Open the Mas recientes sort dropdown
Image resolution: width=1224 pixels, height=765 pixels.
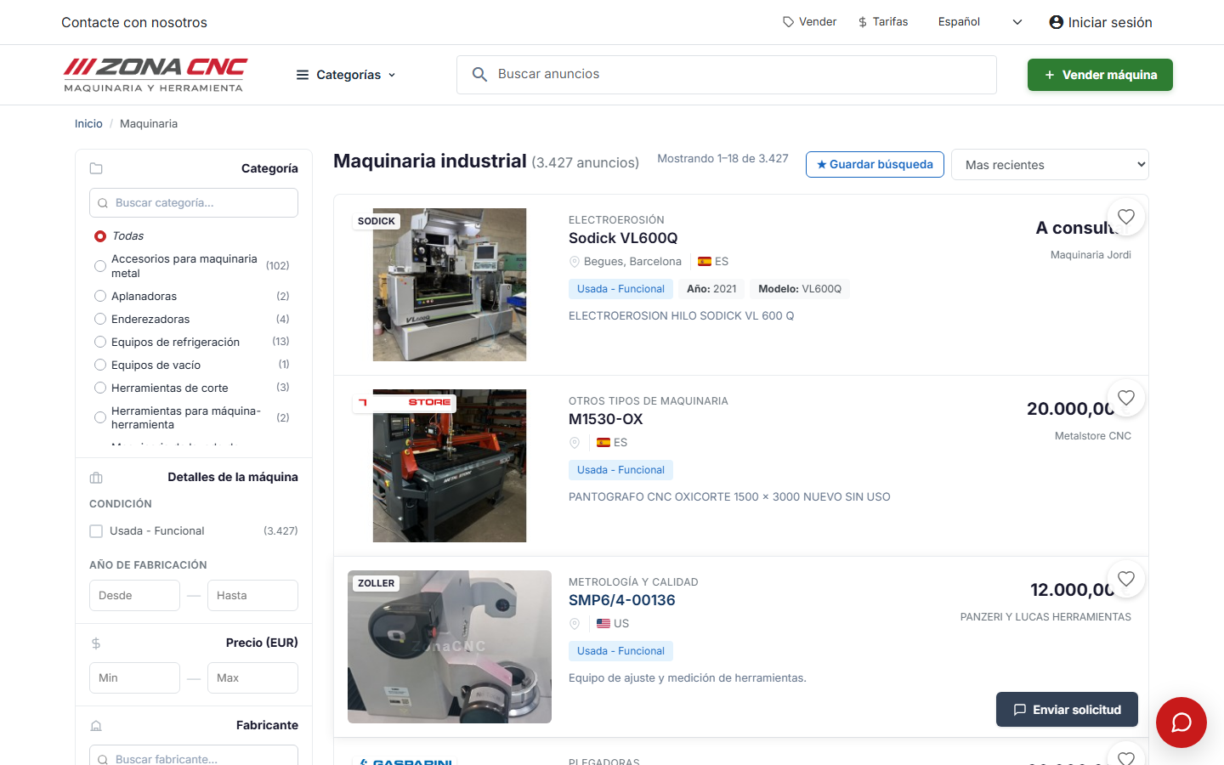click(x=1050, y=165)
